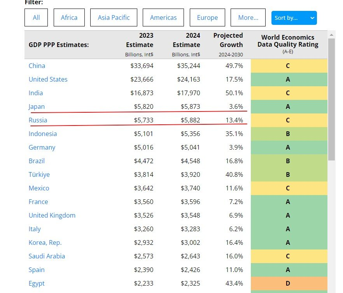Select Spain's 2023 estimate $2,390
The width and height of the screenshot is (343, 293).
pos(143,270)
